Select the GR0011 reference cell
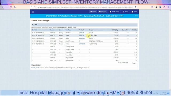Screen dimensions: 171x96 [81, 33]
